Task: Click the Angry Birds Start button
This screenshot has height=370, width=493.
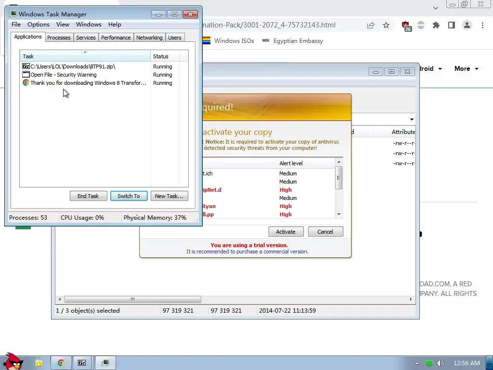Action: point(13,361)
